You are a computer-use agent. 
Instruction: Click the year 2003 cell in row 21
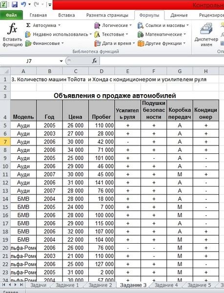coord(49,256)
